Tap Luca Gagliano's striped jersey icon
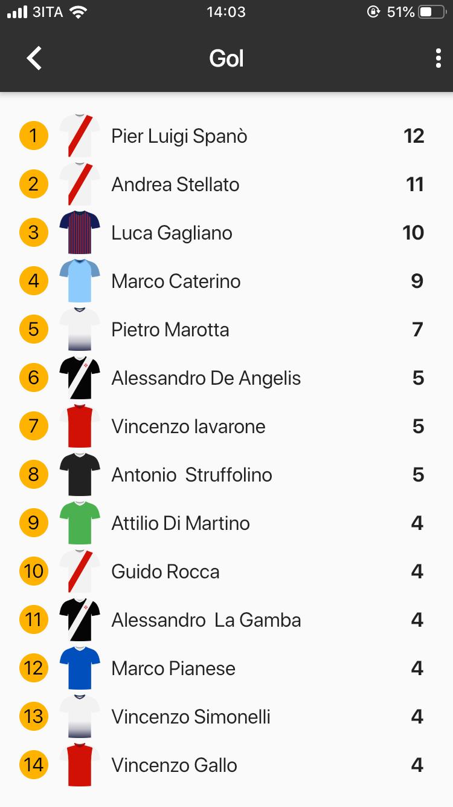This screenshot has height=807, width=453. pos(80,233)
